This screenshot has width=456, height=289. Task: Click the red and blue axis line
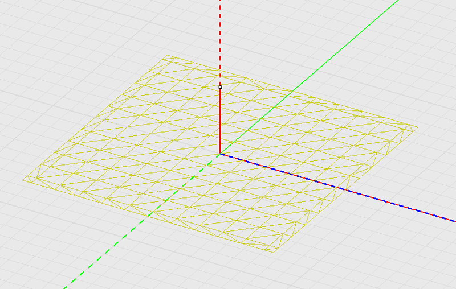coord(337,188)
